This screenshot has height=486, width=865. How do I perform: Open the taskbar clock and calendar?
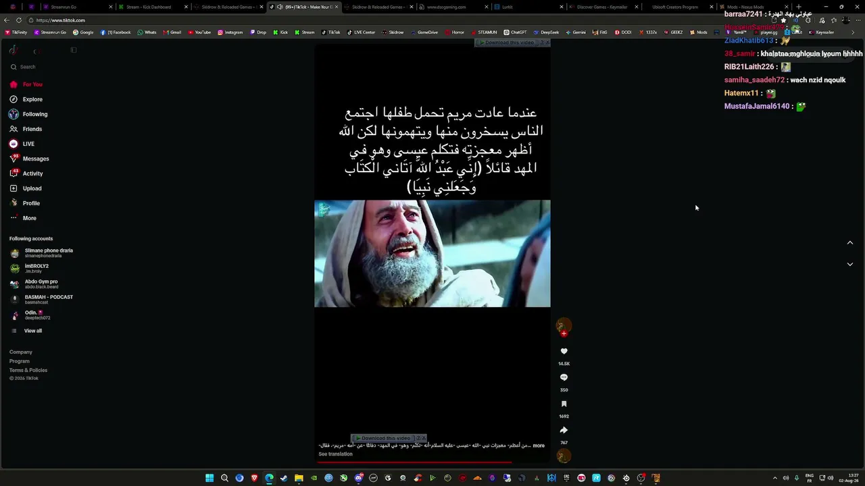coord(849,479)
